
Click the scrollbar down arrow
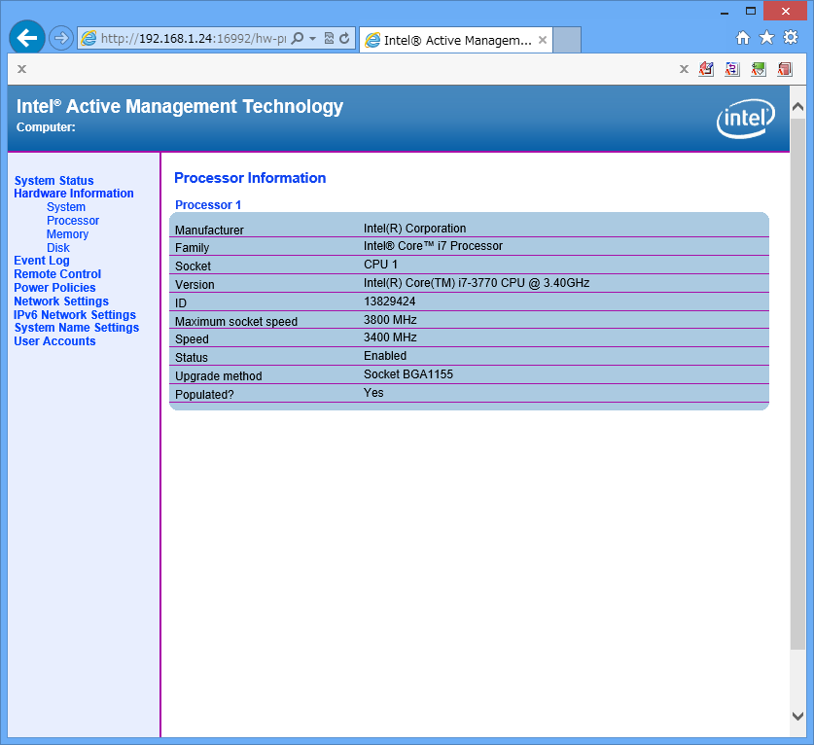(x=797, y=716)
